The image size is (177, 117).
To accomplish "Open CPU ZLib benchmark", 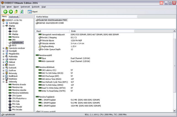I will pyautogui.click(x=16, y=101).
